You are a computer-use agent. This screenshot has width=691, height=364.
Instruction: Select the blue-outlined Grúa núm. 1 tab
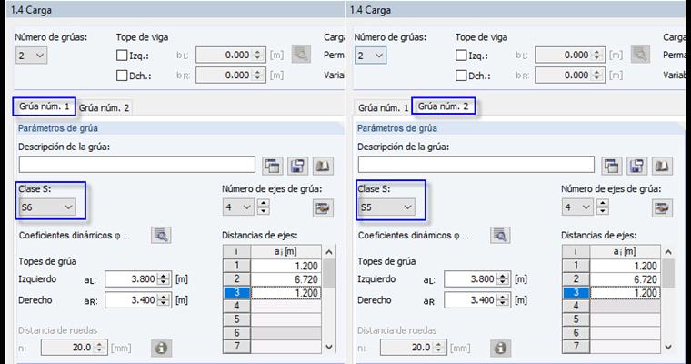[44, 106]
